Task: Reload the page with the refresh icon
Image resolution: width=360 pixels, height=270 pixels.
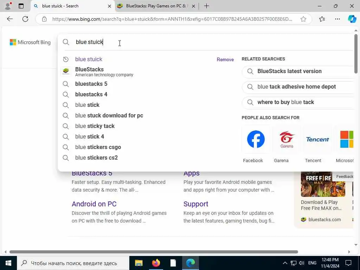Action: [25, 19]
